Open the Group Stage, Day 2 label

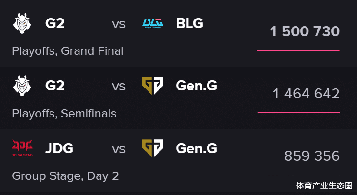click(65, 176)
